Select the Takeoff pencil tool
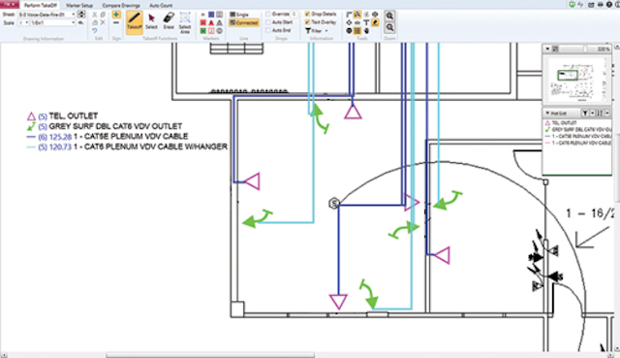 click(x=134, y=22)
